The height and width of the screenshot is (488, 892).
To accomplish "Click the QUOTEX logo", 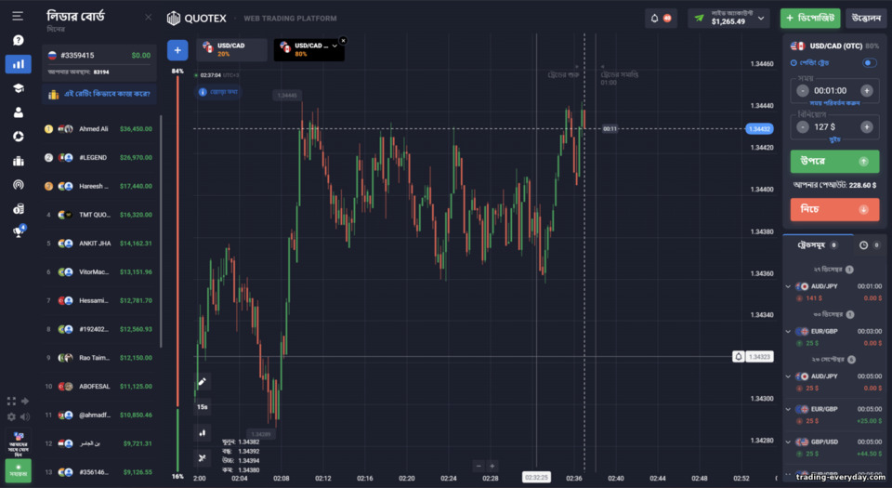I will coord(196,19).
